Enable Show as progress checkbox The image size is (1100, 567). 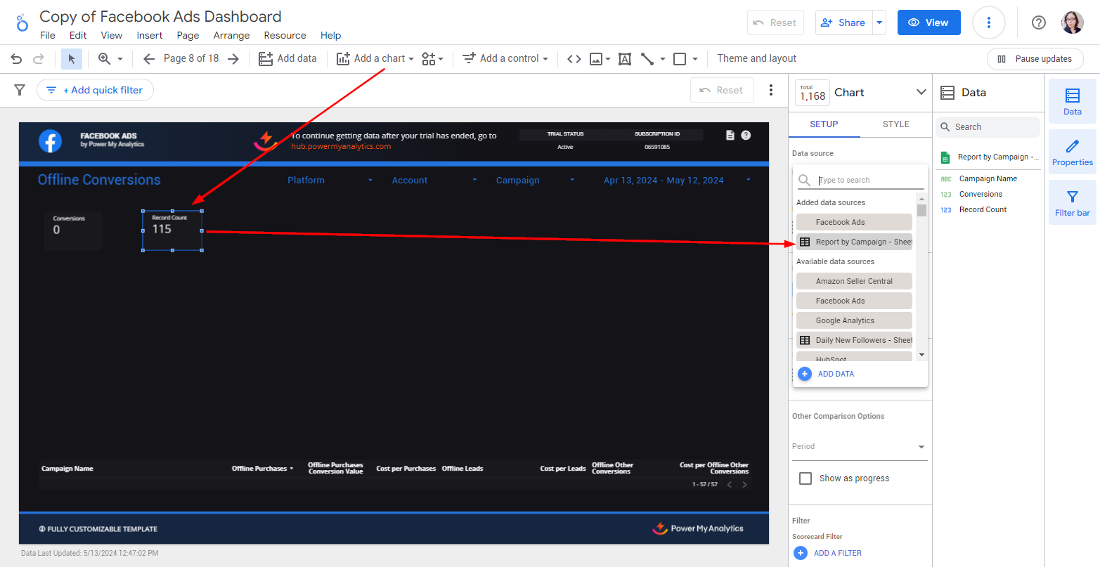(805, 478)
